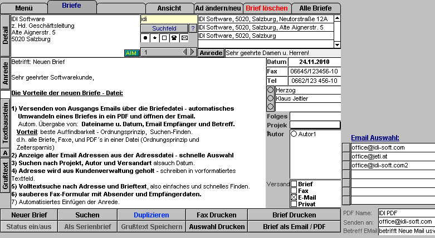Select address row Alte Aignerstr. 5
Screen dimensions: 435x238
coord(266,27)
